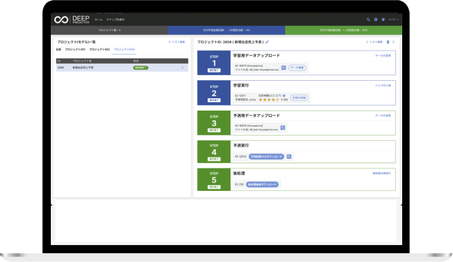Expand project row 2656 with chevron arrow
This screenshot has width=453, height=262.
(x=182, y=68)
